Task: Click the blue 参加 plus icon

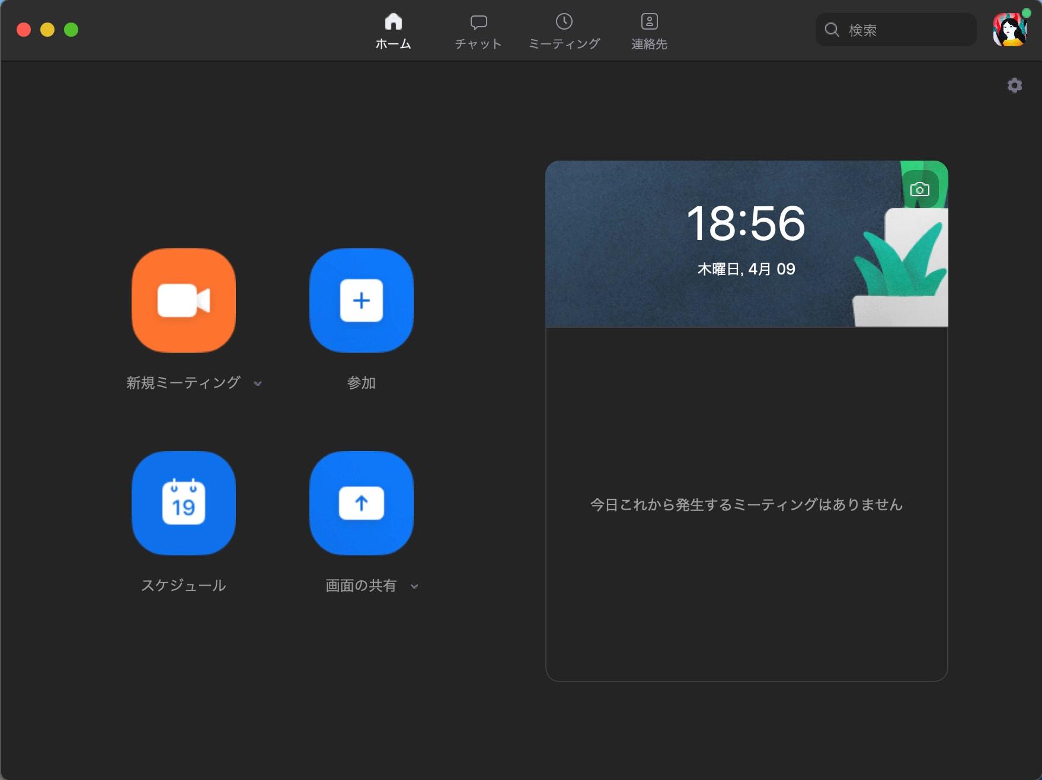Action: pos(362,301)
